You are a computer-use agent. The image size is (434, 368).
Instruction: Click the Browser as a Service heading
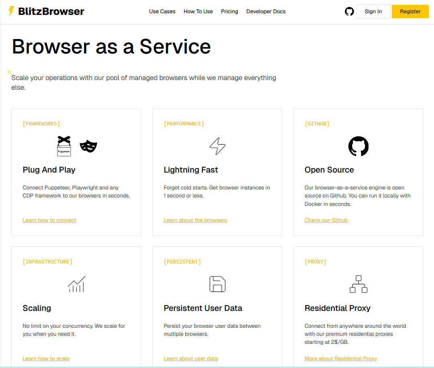tap(111, 46)
